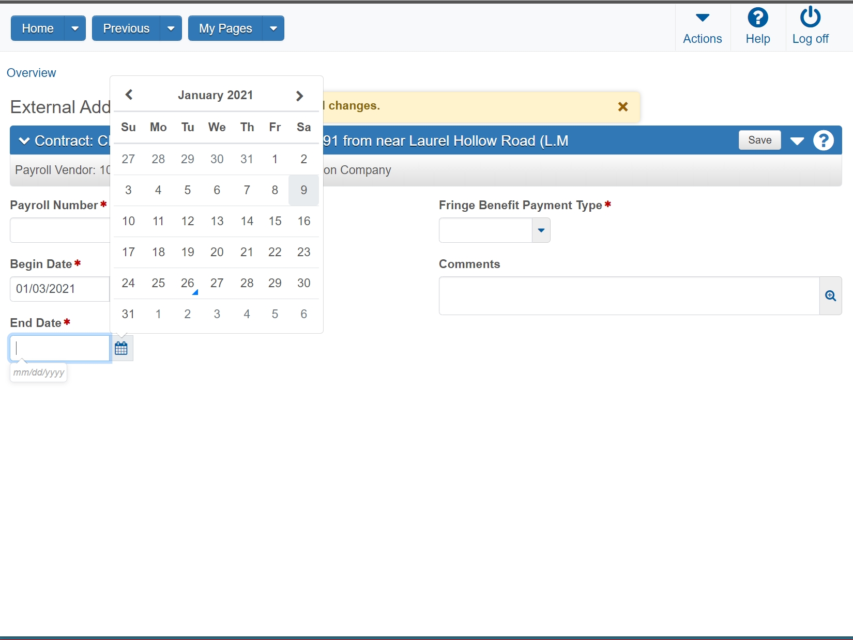Viewport: 853px width, 640px height.
Task: Click the Payroll Number field
Action: pos(59,230)
